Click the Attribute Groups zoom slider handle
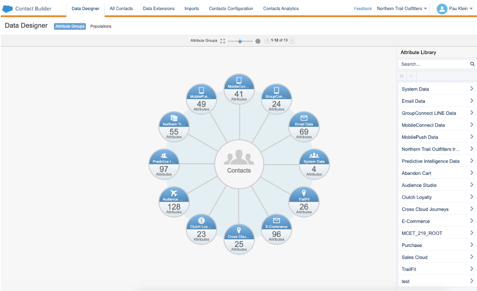Image resolution: width=477 pixels, height=291 pixels. point(240,40)
